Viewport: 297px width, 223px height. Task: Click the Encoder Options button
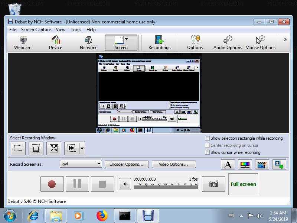coord(127,164)
